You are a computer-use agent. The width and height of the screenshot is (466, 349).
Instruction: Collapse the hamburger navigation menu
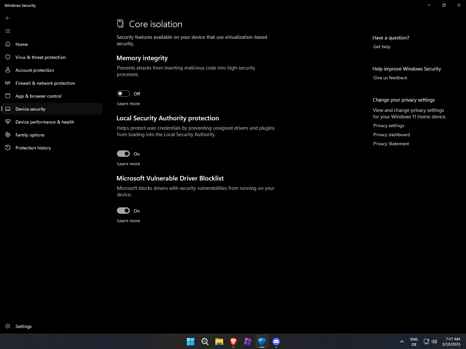pos(8,31)
